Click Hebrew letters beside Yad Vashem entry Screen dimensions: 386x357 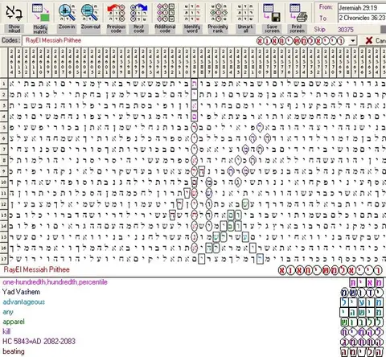(x=362, y=293)
